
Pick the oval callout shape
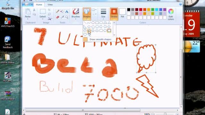coord(105,31)
